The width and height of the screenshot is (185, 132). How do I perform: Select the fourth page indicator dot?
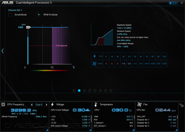tap(90, 91)
